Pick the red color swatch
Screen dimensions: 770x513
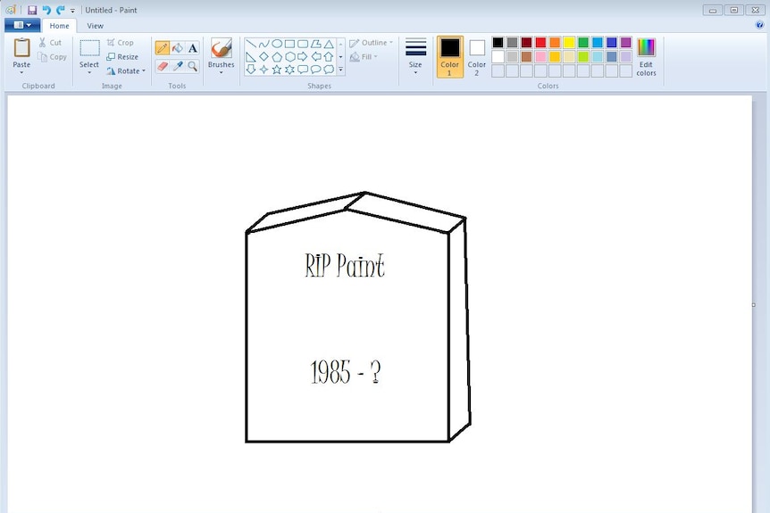(x=540, y=43)
